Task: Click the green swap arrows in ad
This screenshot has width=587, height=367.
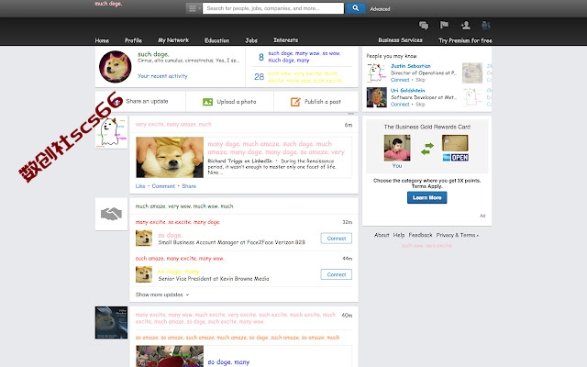Action: tap(426, 149)
